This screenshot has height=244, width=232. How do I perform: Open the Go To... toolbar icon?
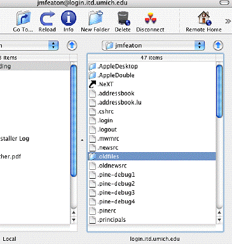tap(24, 18)
